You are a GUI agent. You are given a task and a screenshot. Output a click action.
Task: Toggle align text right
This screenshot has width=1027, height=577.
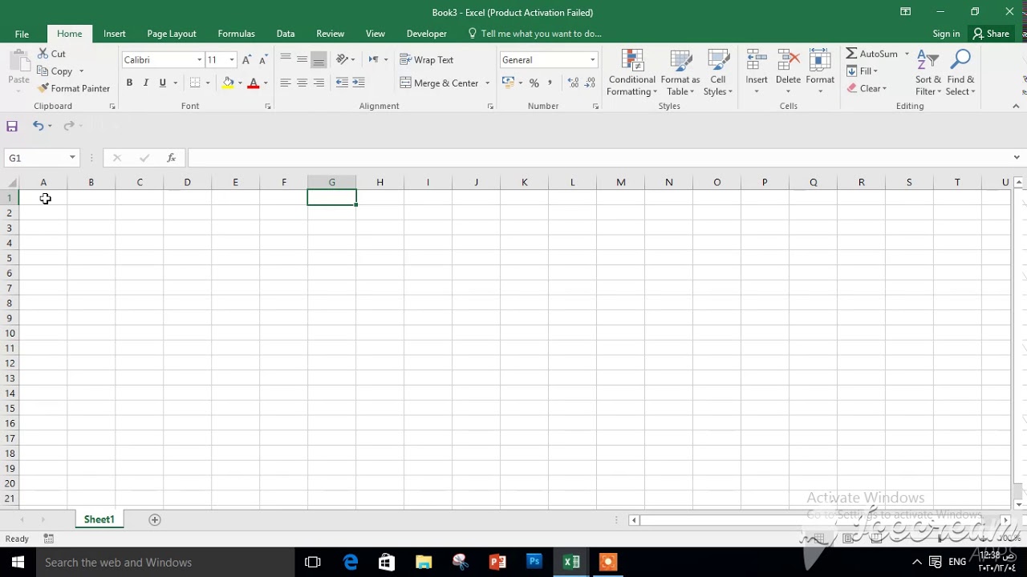point(319,83)
